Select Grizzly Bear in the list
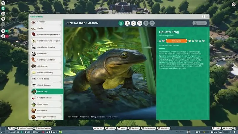238x134 pixels. [46, 110]
